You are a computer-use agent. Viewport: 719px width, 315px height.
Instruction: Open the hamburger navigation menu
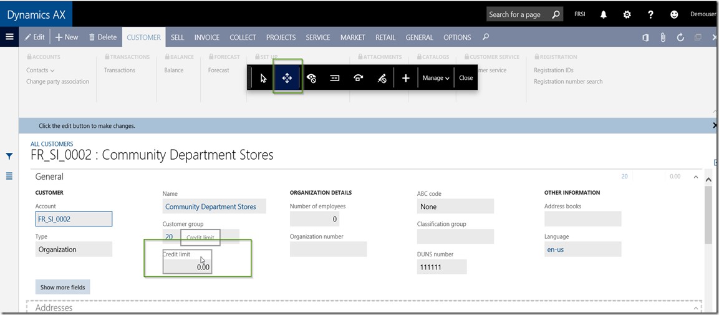click(x=9, y=37)
